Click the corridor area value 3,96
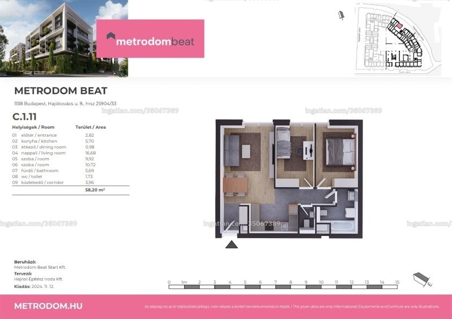This screenshot has width=452, height=319. tap(90, 182)
